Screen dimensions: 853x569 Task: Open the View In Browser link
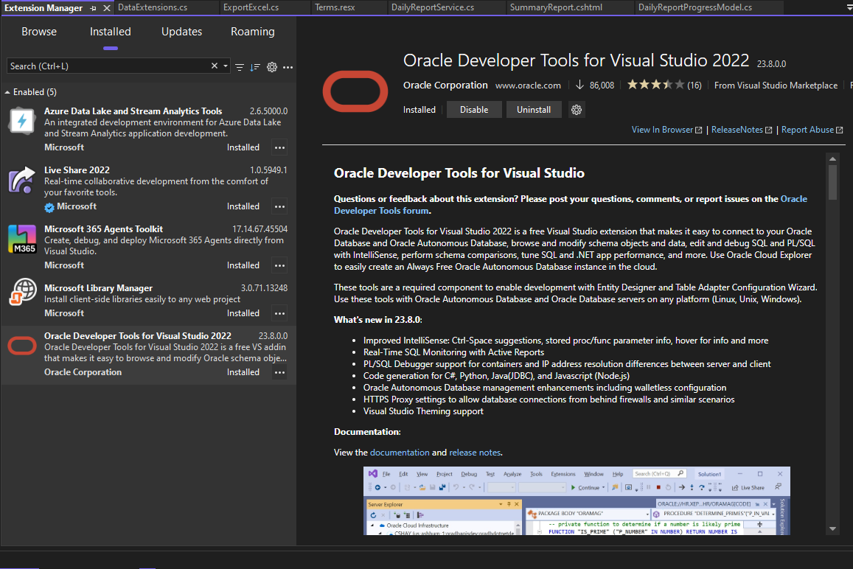point(662,130)
